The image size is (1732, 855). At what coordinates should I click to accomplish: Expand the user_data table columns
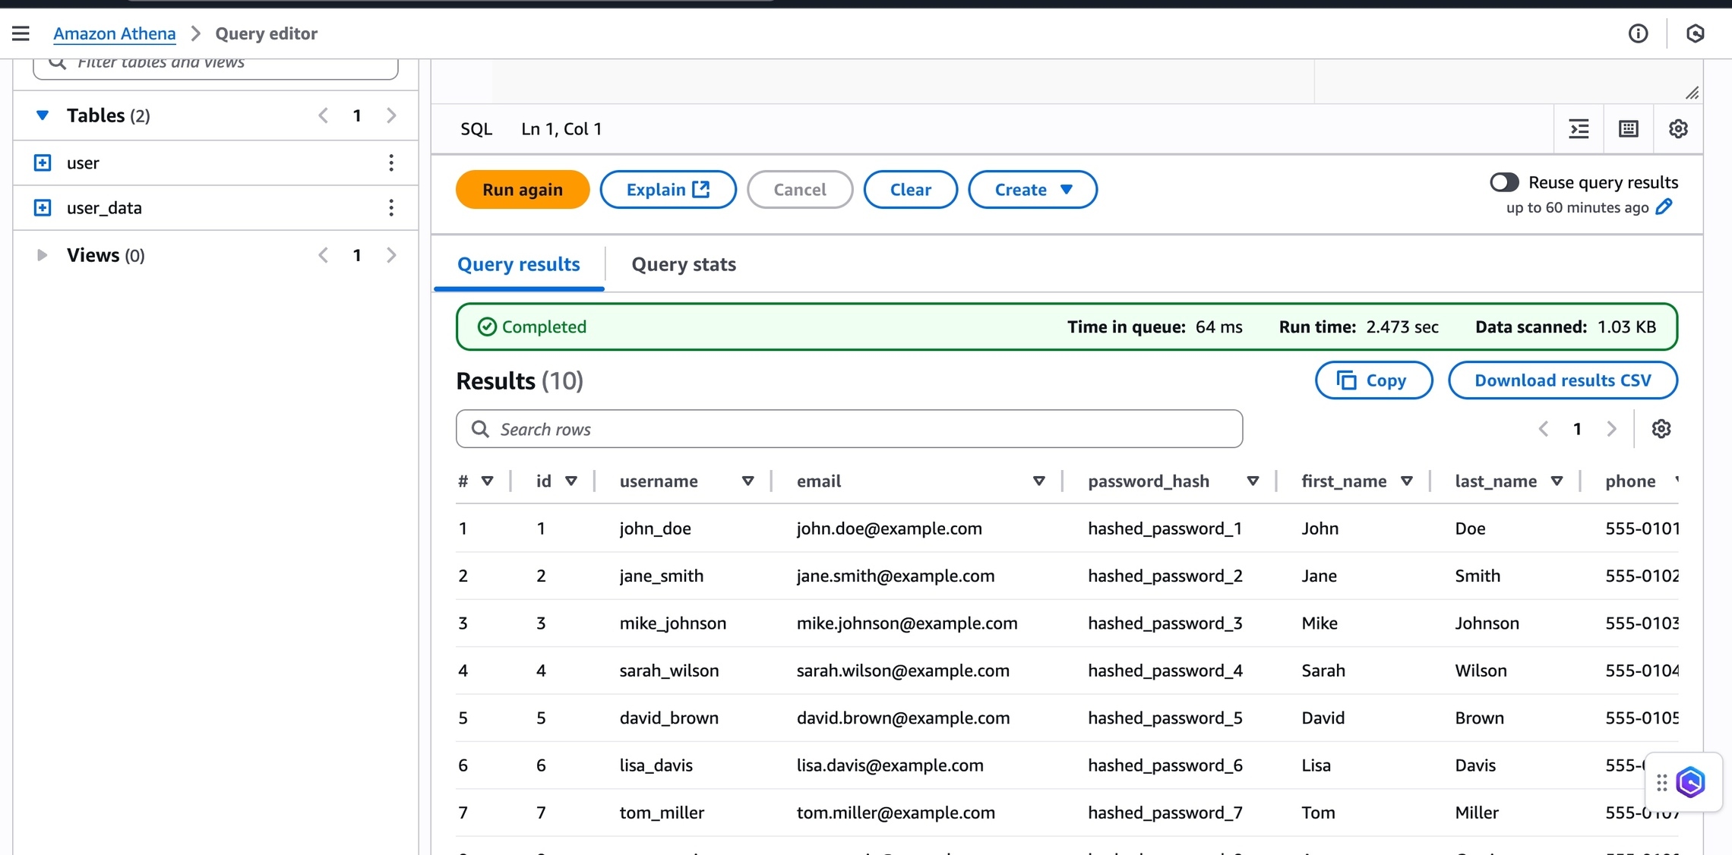point(43,208)
